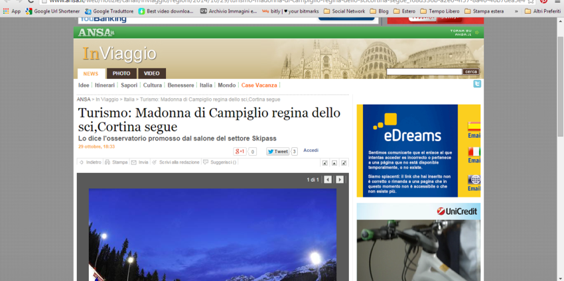Click the article date 29 ottobre, 18:33
This screenshot has height=281, width=564.
pyautogui.click(x=96, y=146)
